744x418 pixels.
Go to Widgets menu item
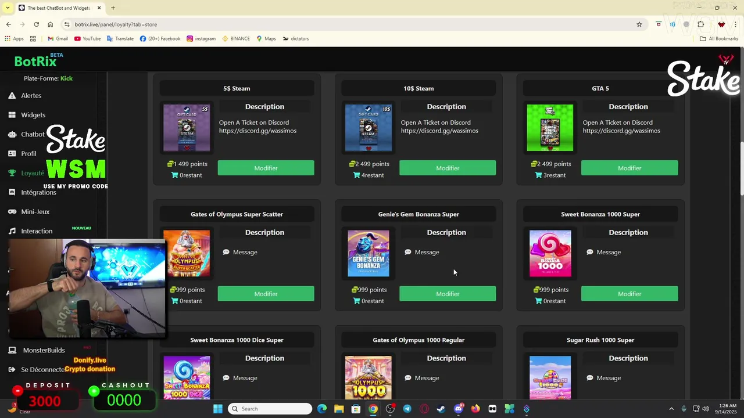click(33, 115)
